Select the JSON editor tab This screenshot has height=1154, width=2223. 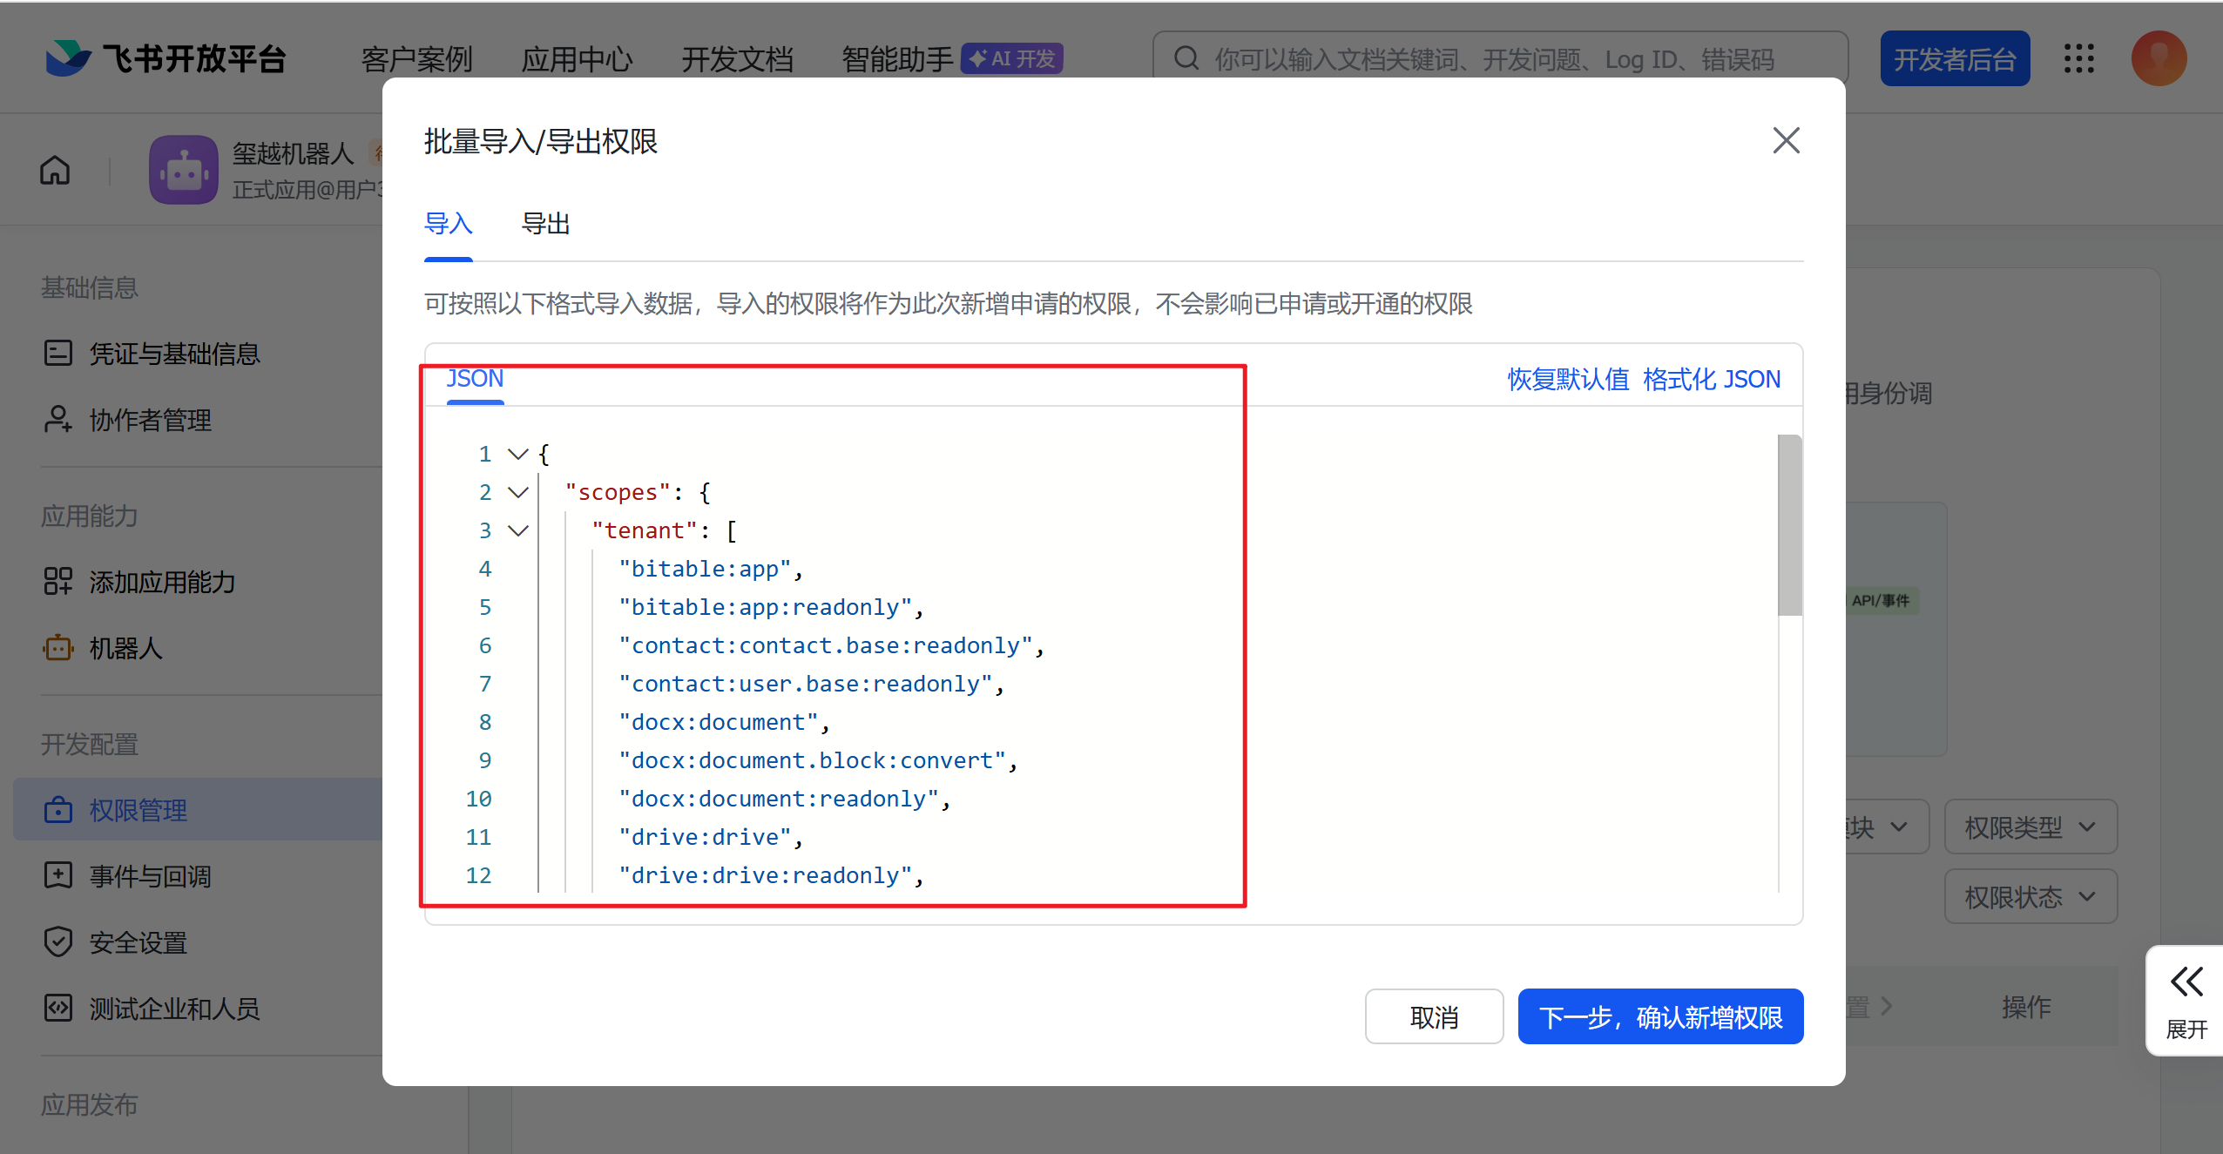click(x=475, y=379)
